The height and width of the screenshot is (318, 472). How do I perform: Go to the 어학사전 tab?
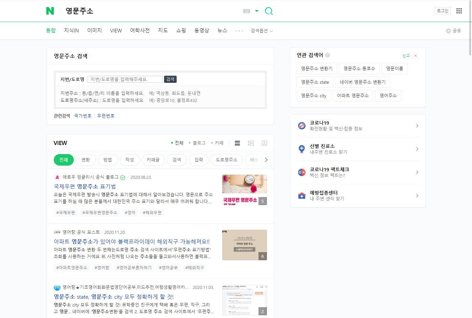tap(140, 30)
